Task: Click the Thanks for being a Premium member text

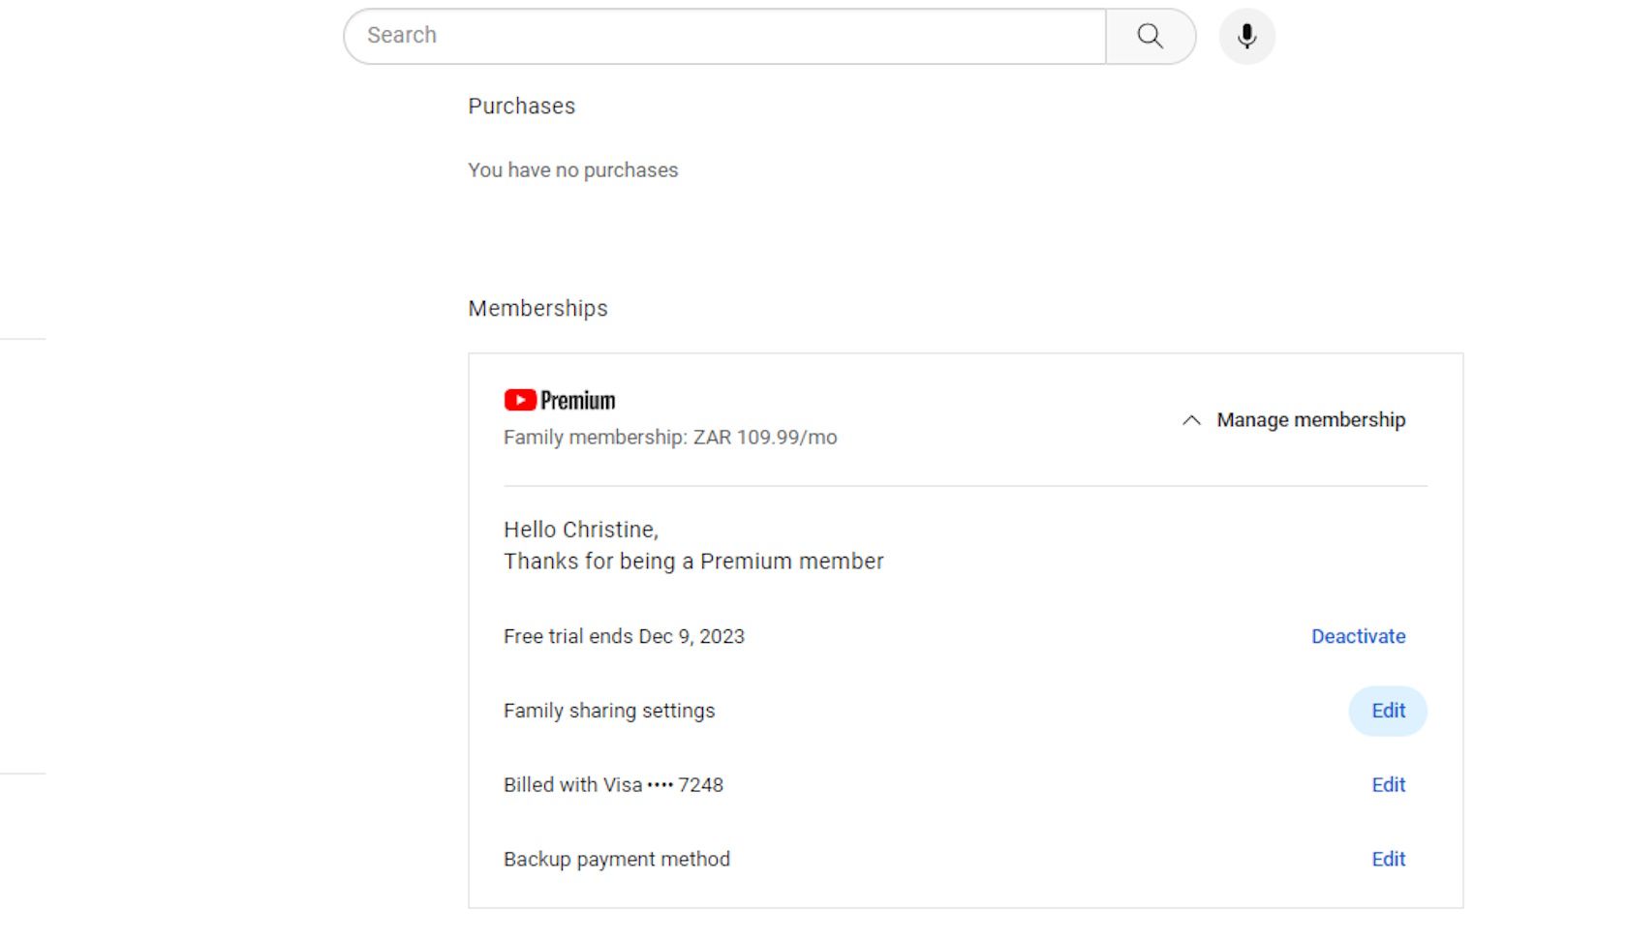Action: coord(692,561)
